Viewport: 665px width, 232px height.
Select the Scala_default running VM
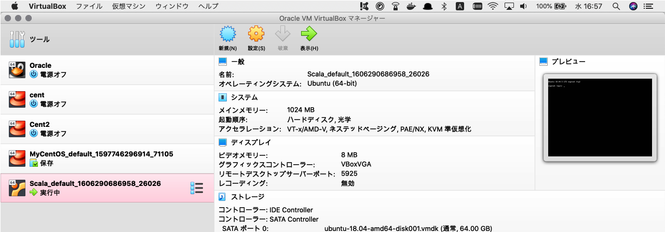[107, 188]
